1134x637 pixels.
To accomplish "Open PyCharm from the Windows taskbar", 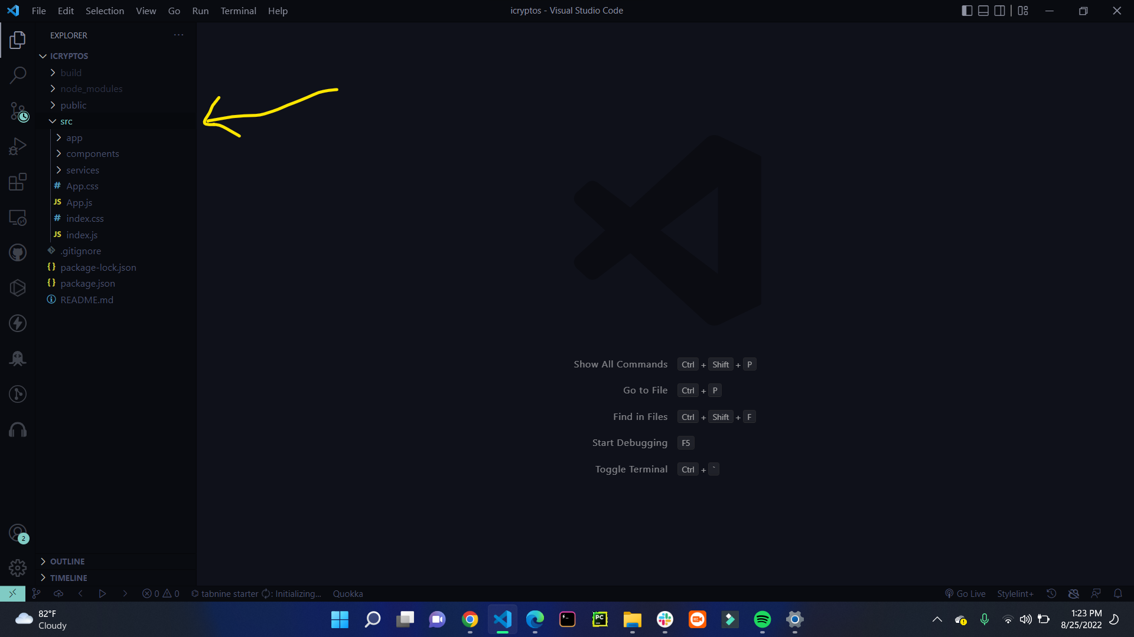I will tap(599, 619).
